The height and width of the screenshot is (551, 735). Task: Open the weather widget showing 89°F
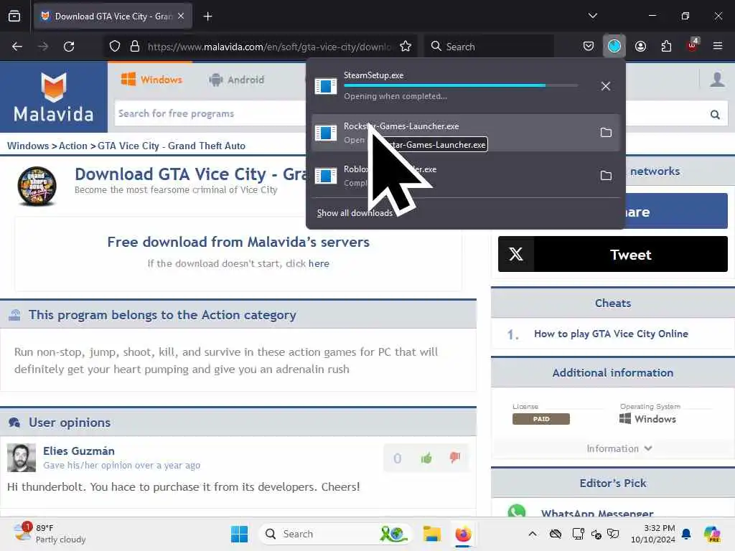pyautogui.click(x=50, y=534)
